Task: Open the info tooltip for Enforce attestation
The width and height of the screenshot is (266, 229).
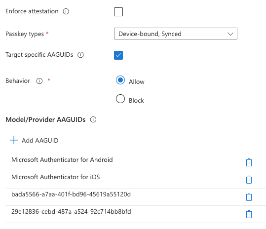Action: [x=66, y=11]
